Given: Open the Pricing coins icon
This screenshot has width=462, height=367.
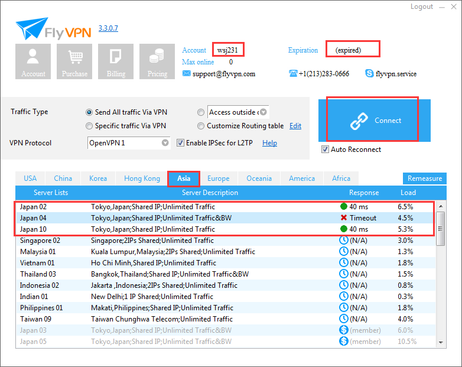Looking at the screenshot, I should pos(157,61).
